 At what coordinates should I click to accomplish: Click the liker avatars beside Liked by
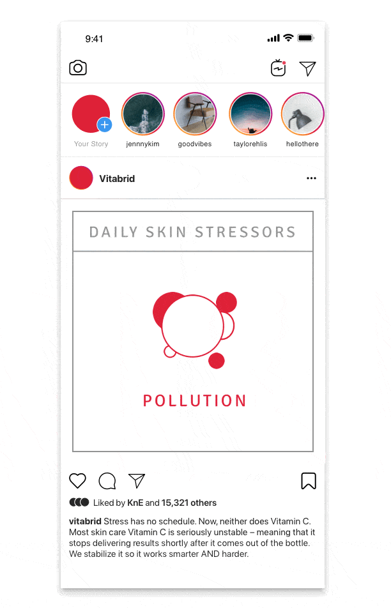(79, 503)
